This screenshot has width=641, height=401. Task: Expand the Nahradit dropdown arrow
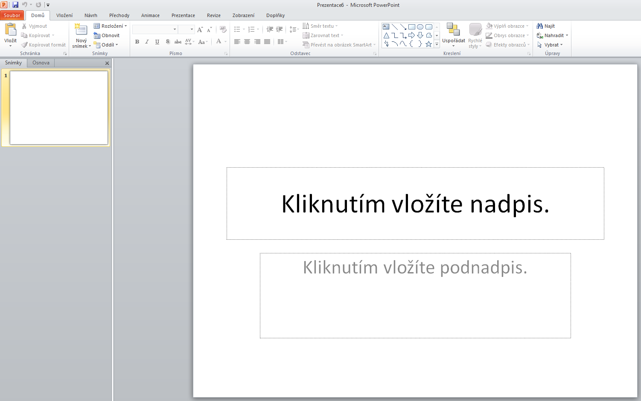tap(567, 35)
